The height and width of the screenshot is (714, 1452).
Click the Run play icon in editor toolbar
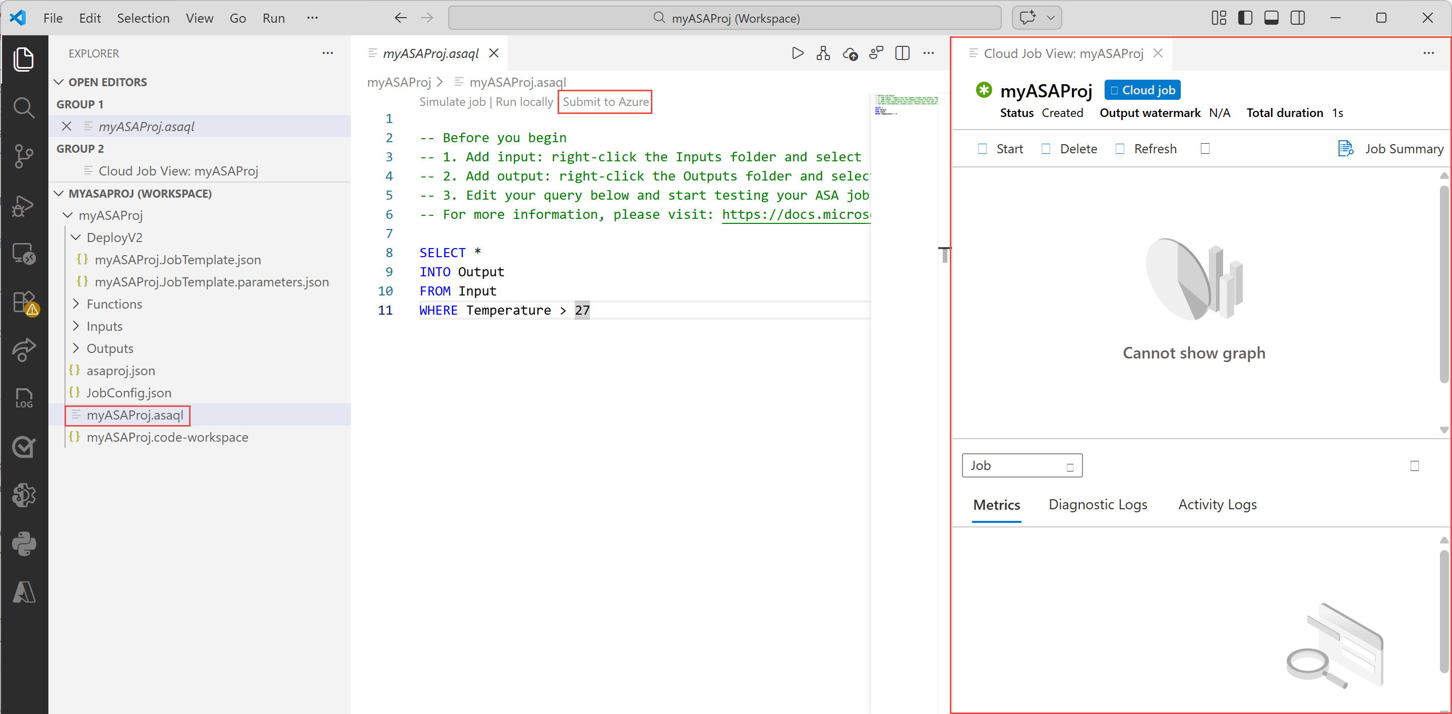(x=797, y=53)
